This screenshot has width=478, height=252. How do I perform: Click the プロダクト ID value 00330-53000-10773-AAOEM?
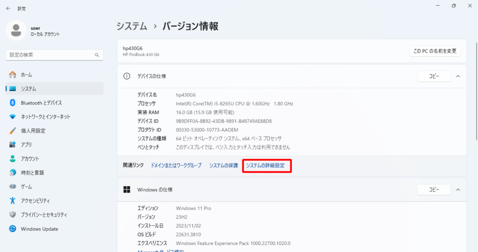207,130
